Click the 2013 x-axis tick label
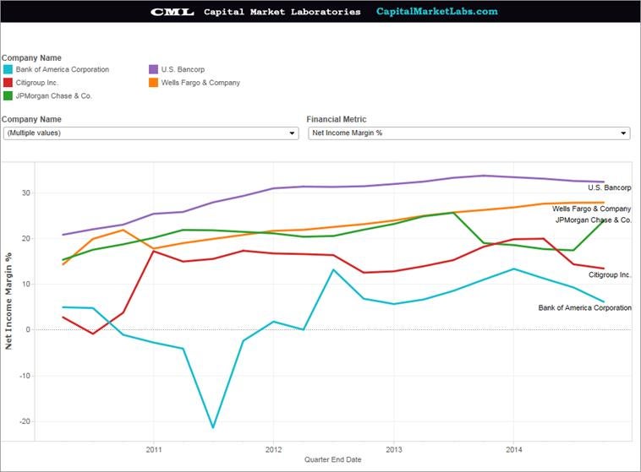 pyautogui.click(x=394, y=450)
